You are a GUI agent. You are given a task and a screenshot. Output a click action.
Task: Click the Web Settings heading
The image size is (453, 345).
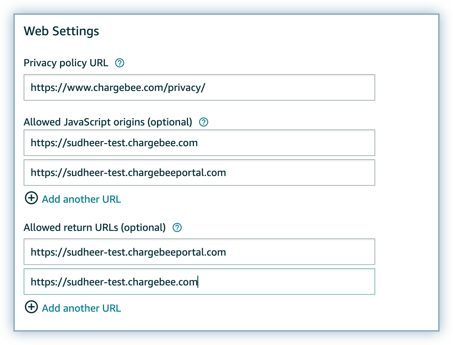(x=62, y=31)
